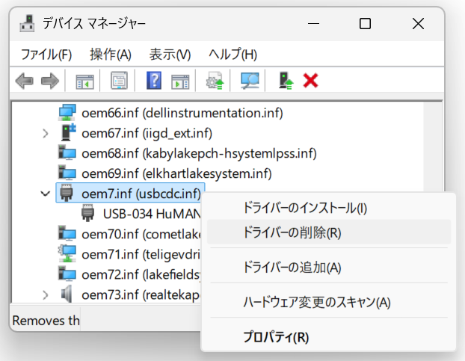465x361 pixels.
Task: Click the oem7.inf port connector icon
Action: [x=67, y=194]
